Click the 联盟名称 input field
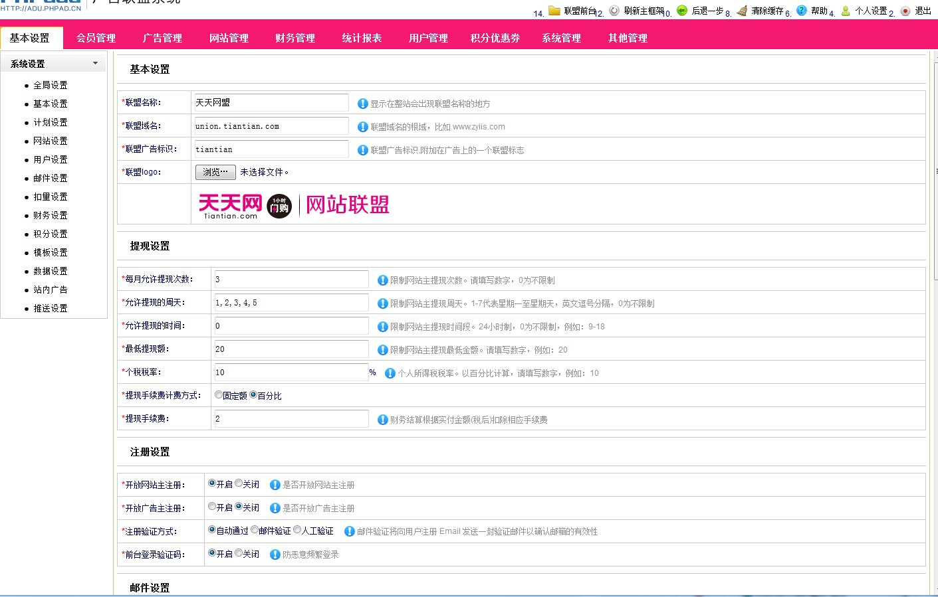Image resolution: width=938 pixels, height=597 pixels. [x=271, y=102]
